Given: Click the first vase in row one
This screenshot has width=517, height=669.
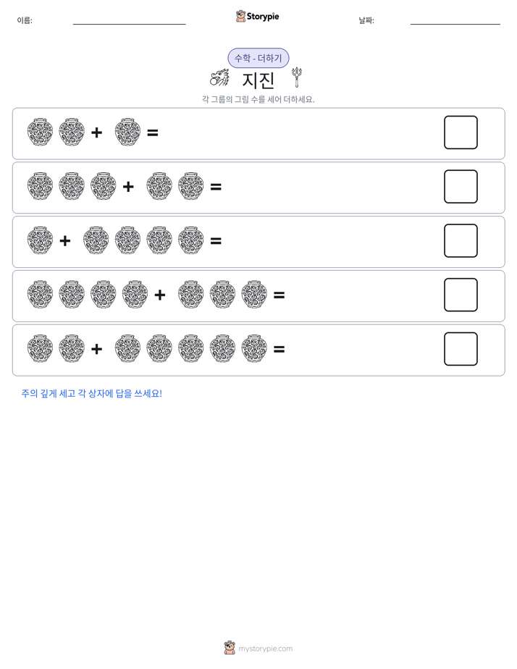Looking at the screenshot, I should (x=40, y=132).
